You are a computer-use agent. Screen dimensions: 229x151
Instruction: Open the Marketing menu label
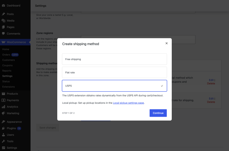tap(13, 113)
